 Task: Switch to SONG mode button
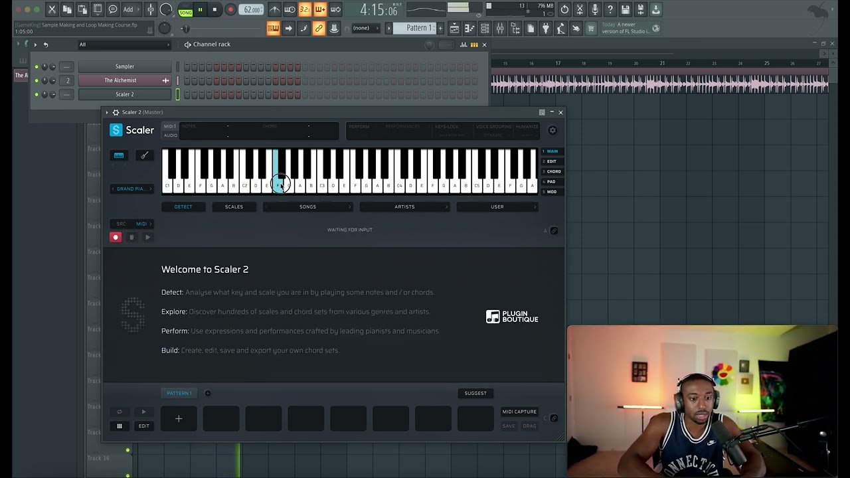point(185,13)
